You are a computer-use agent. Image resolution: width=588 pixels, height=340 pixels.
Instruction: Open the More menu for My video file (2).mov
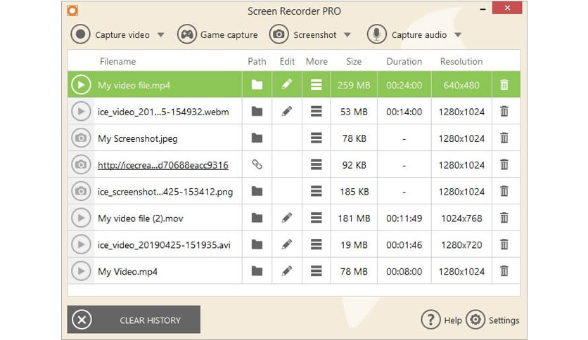[x=316, y=218]
